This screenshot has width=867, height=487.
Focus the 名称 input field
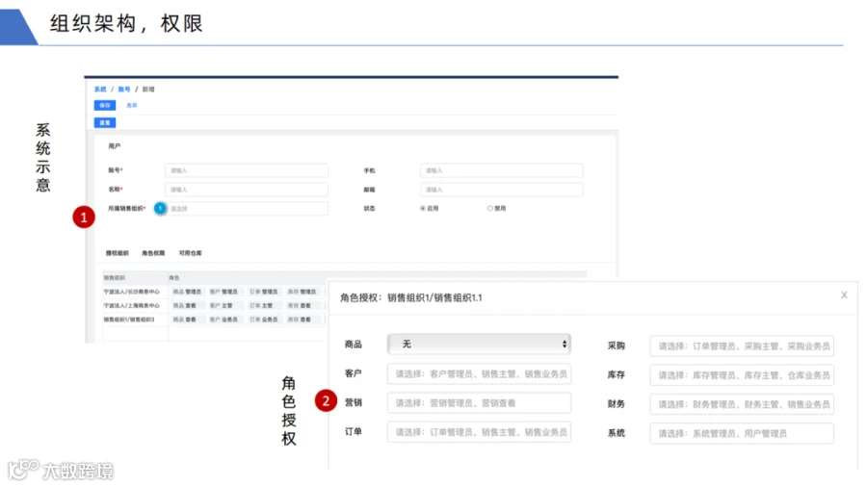coord(246,190)
